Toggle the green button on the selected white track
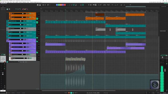This screenshot has height=94, width=168. pos(31,58)
